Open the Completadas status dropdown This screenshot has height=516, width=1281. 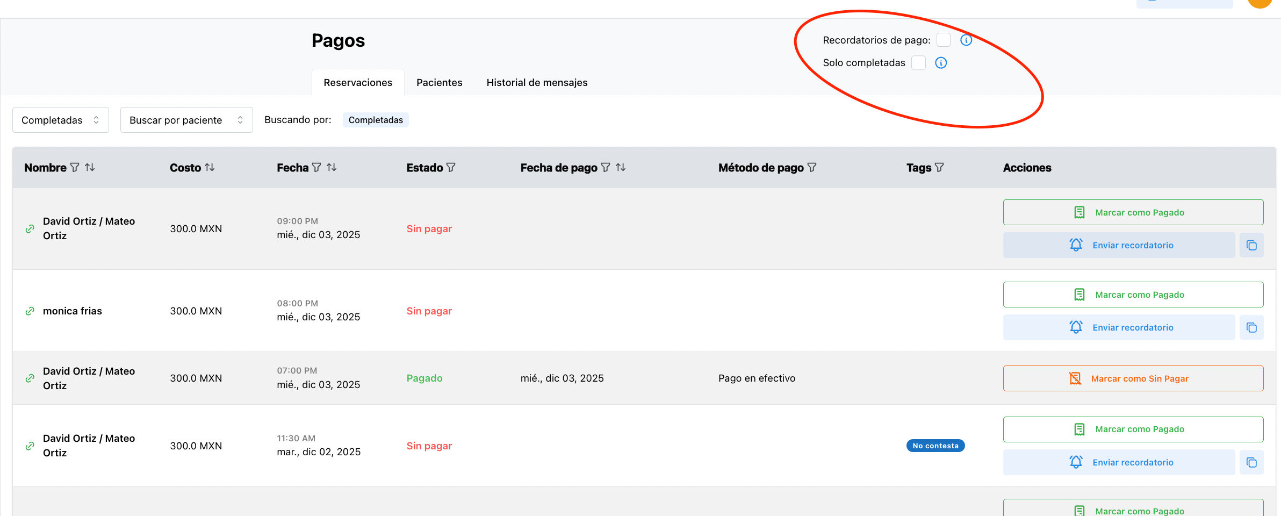click(61, 120)
